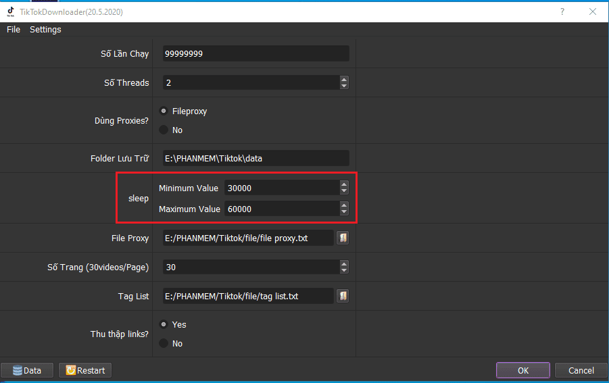609x383 pixels.
Task: Click the Data button with database icon
Action: point(28,370)
